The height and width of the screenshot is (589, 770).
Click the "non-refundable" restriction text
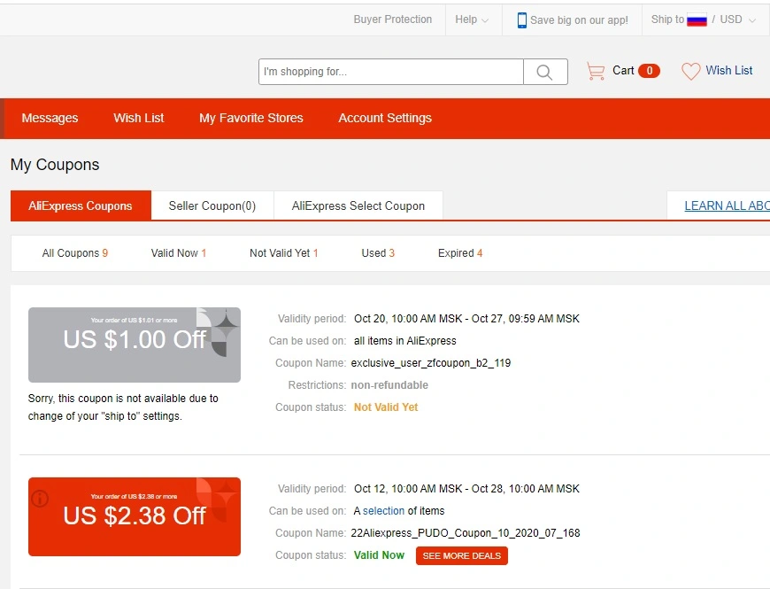pos(389,385)
